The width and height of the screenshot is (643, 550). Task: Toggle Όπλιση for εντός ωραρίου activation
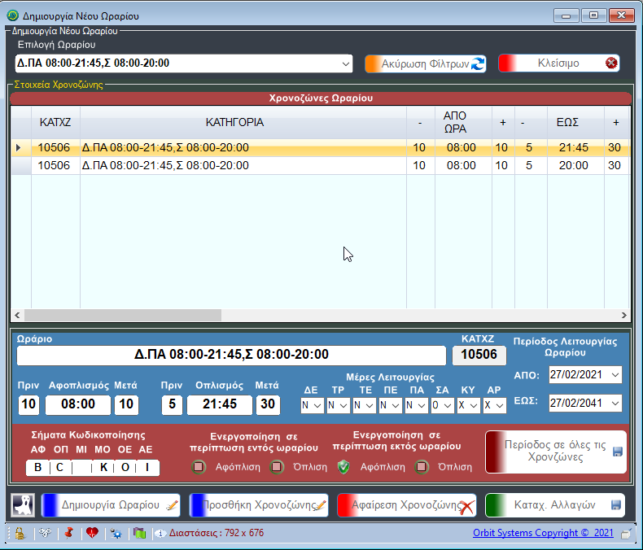pyautogui.click(x=277, y=467)
